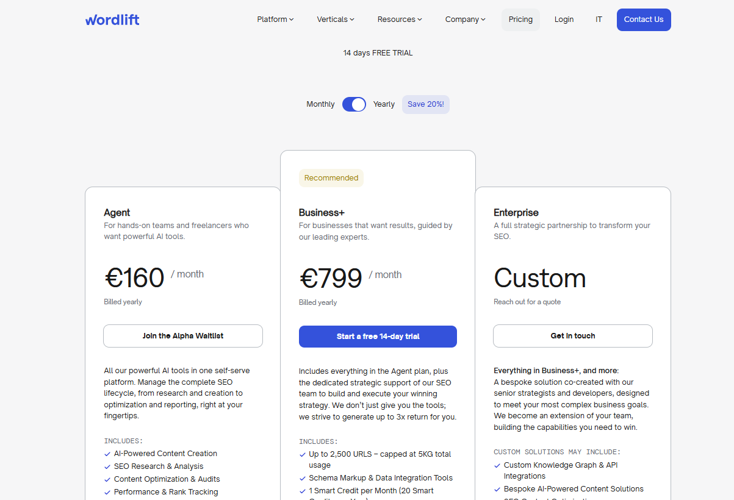Switch billing from Yearly to Monthly
The height and width of the screenshot is (500, 734).
point(354,104)
